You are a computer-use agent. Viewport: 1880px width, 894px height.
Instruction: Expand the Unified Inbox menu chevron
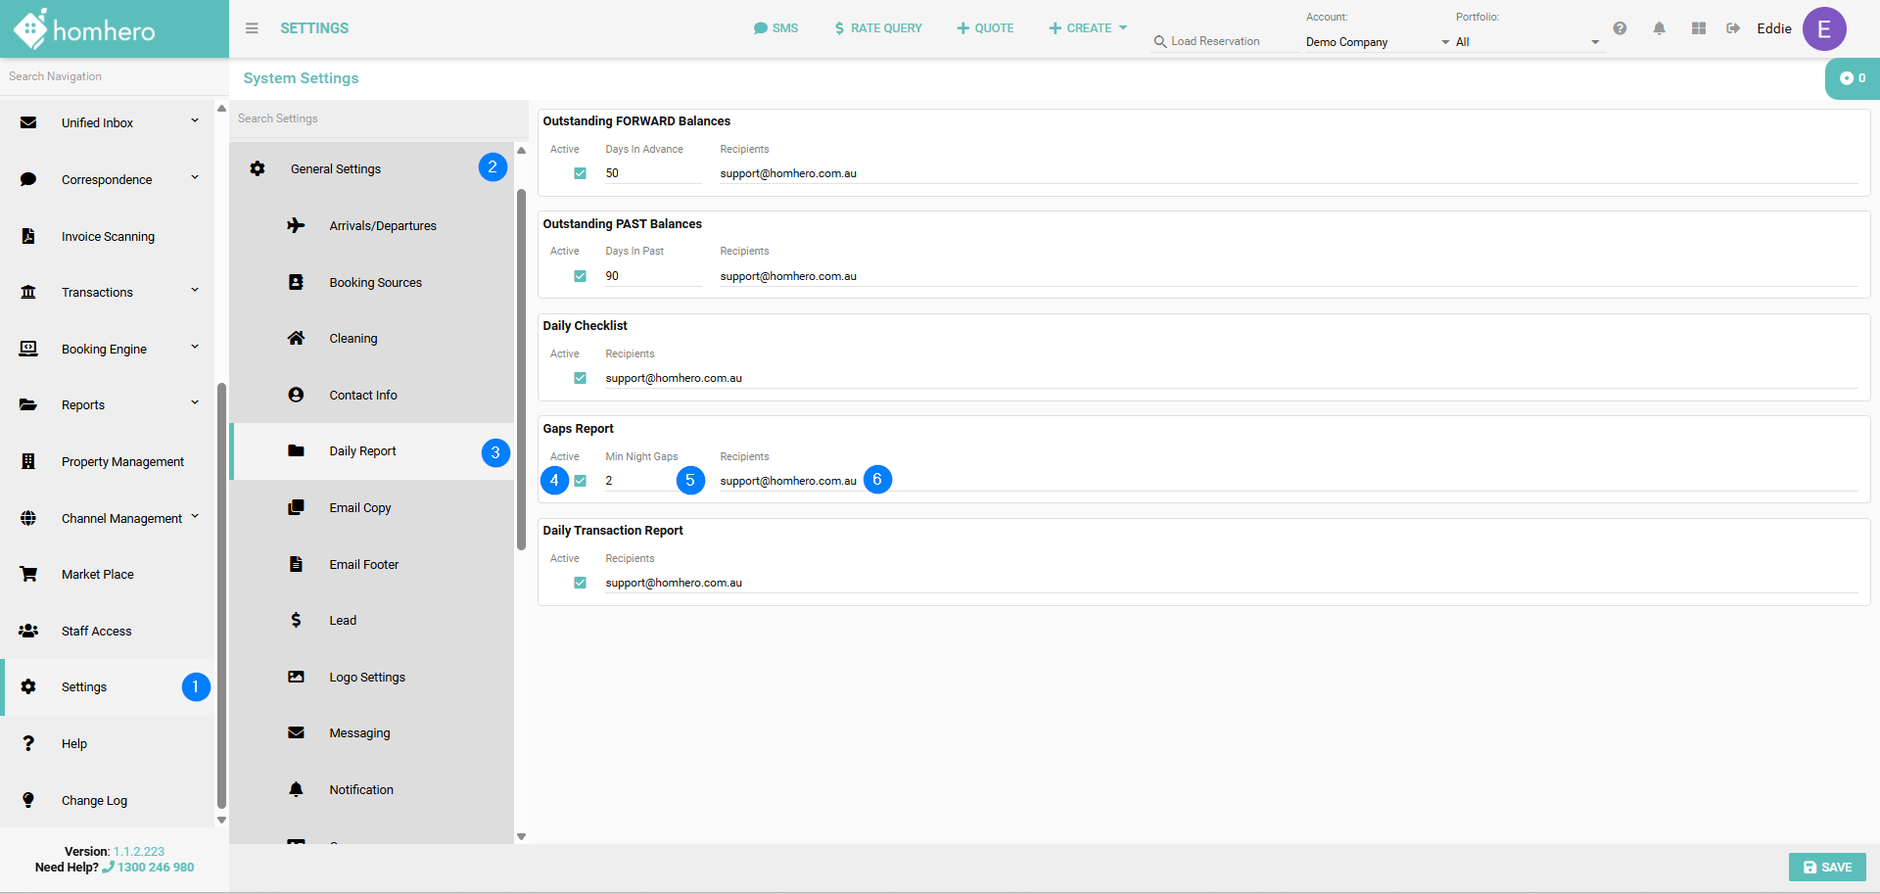(195, 121)
